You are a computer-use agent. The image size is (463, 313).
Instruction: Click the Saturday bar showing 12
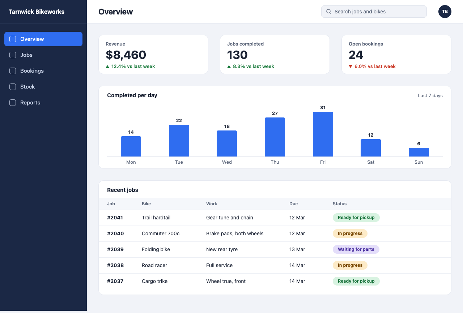click(371, 148)
